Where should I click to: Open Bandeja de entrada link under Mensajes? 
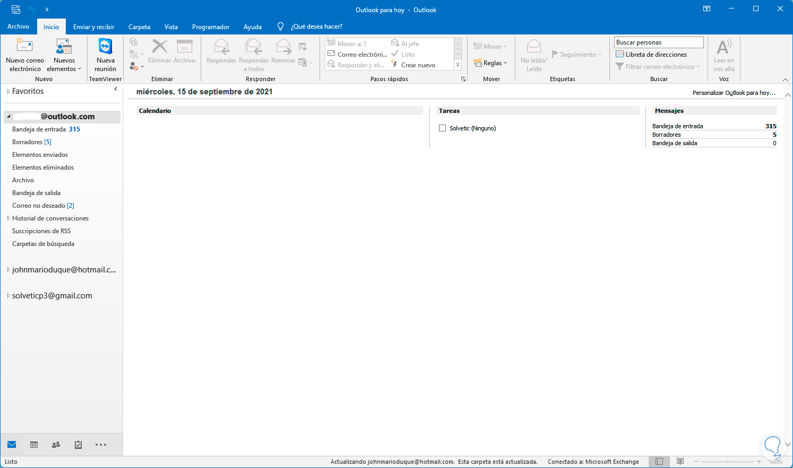coord(677,126)
